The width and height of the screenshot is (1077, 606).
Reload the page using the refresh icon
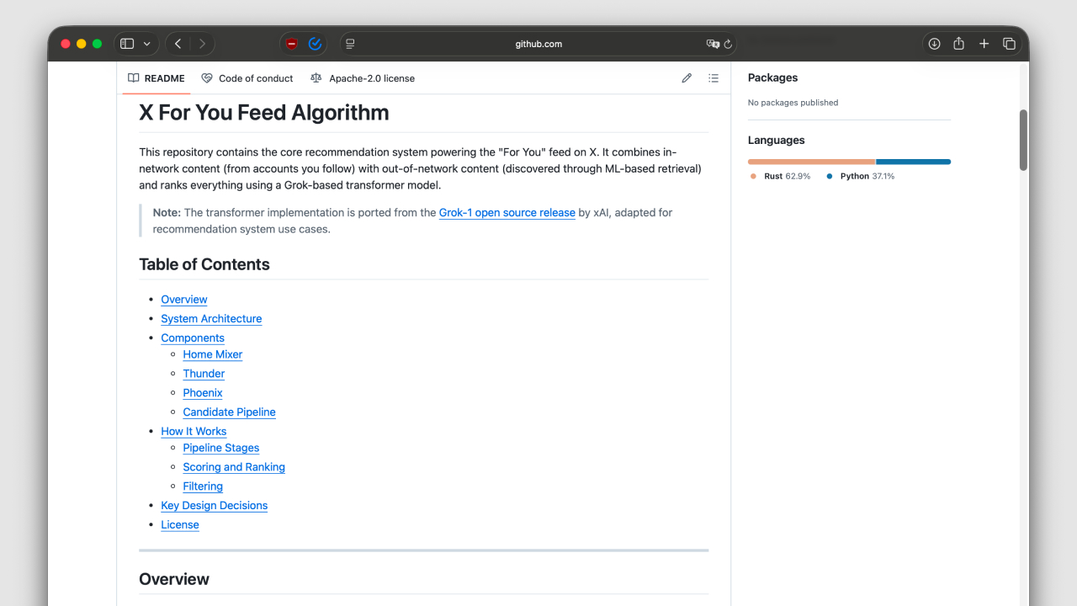point(729,44)
